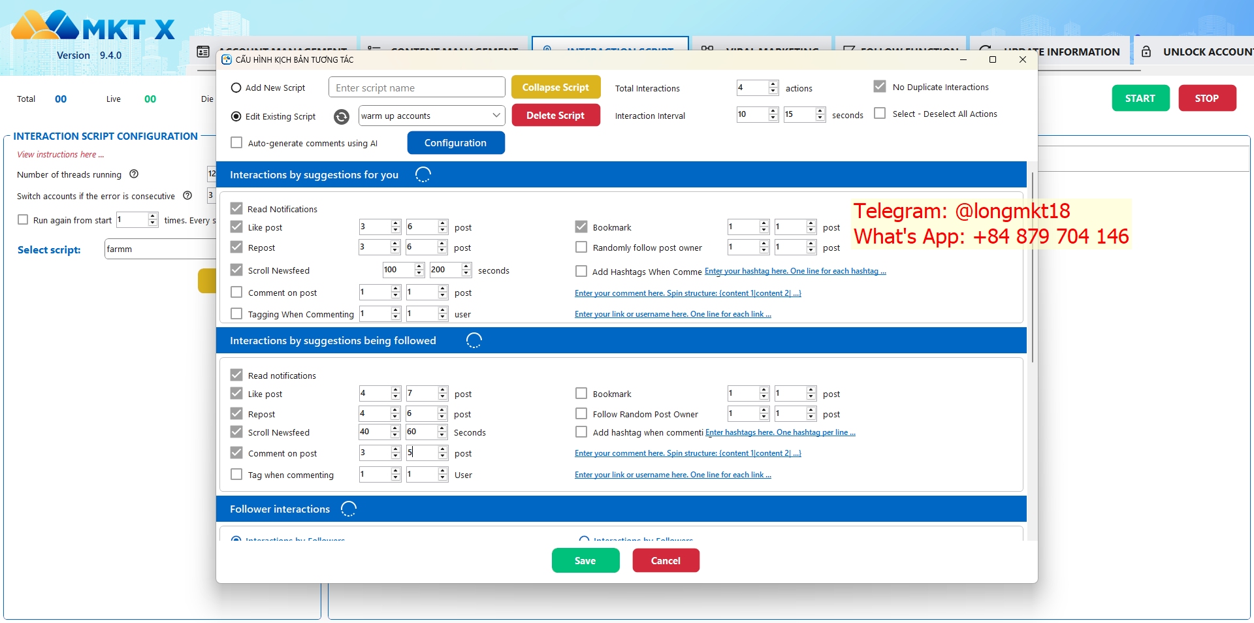Click the spinner icon beside 'Interactions by suggestions being followed'
The height and width of the screenshot is (623, 1254).
[x=474, y=340]
